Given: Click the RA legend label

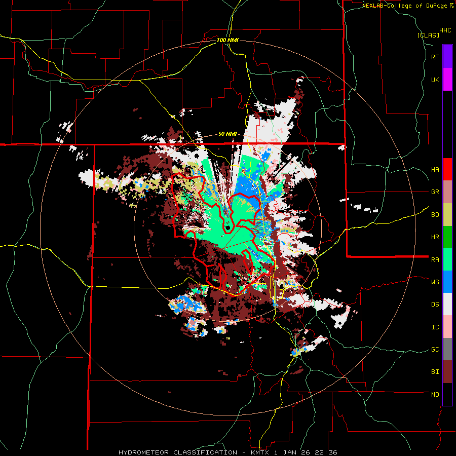Looking at the screenshot, I should click(435, 260).
